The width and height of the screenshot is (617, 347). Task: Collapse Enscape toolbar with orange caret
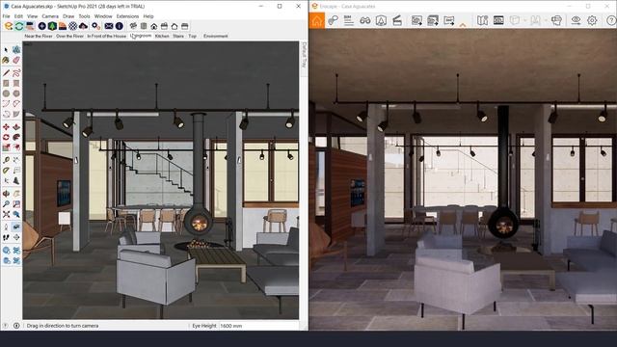coord(463,25)
